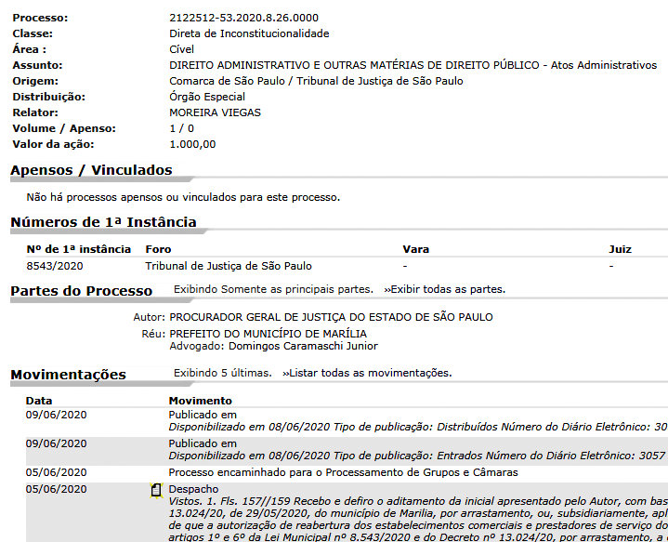Click the author name 'PROCURADOR GERAL DE JUSTIÇA'

click(x=331, y=317)
